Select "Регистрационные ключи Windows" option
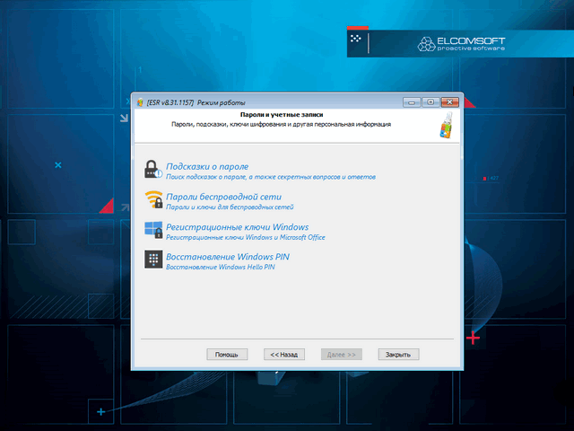 (238, 227)
